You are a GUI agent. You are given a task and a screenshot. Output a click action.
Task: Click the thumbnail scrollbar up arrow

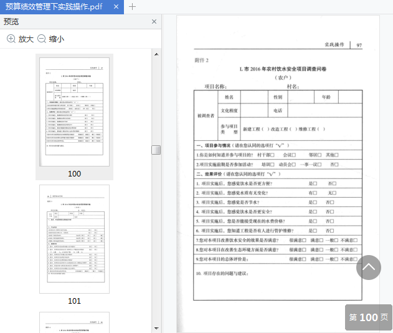[156, 54]
